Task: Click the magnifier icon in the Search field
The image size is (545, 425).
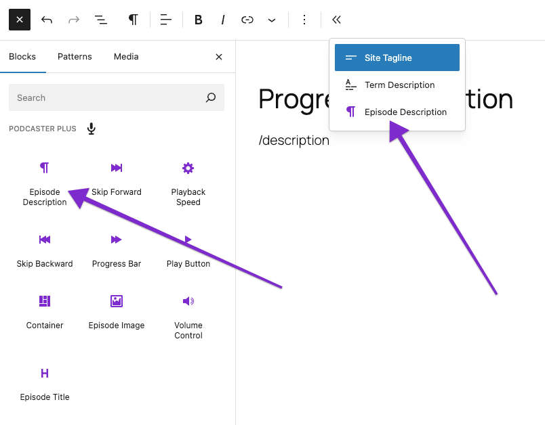Action: (x=211, y=97)
